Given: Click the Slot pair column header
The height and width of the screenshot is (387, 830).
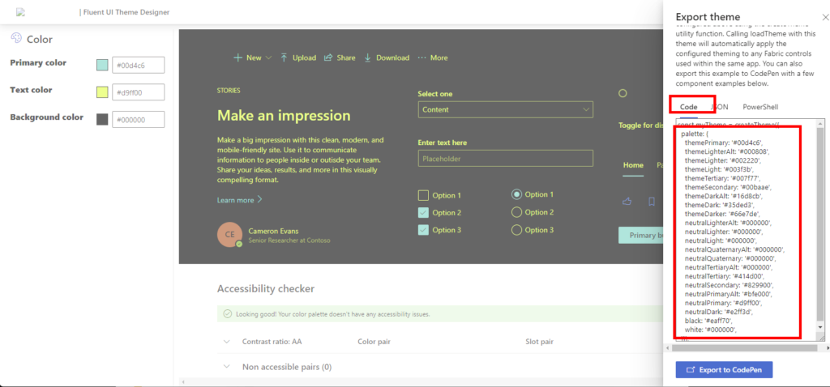Looking at the screenshot, I should [539, 342].
